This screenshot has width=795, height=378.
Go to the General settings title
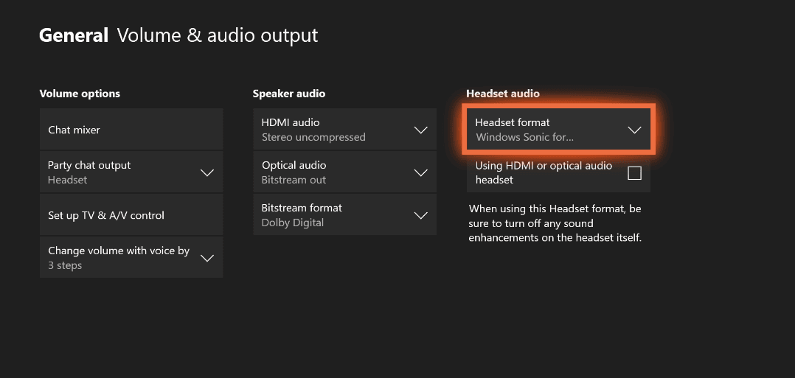[74, 35]
